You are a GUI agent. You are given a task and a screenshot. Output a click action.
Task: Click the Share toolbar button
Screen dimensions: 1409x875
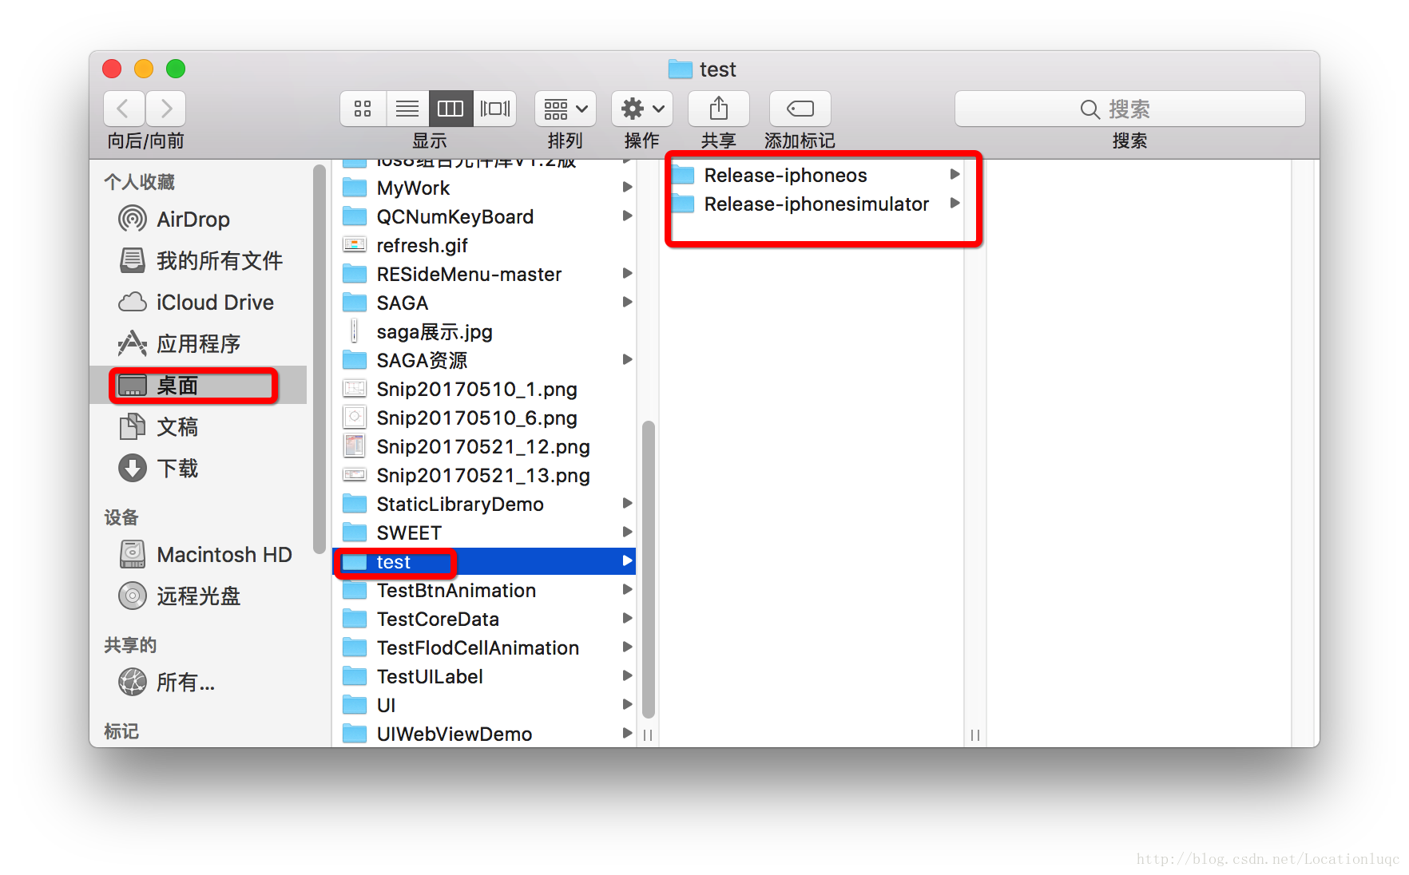[x=719, y=109]
